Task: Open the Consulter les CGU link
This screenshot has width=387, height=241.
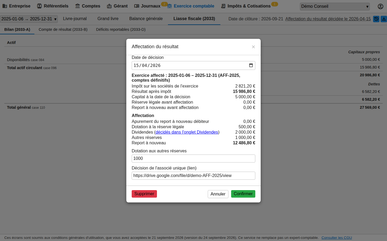Action: click(x=336, y=238)
